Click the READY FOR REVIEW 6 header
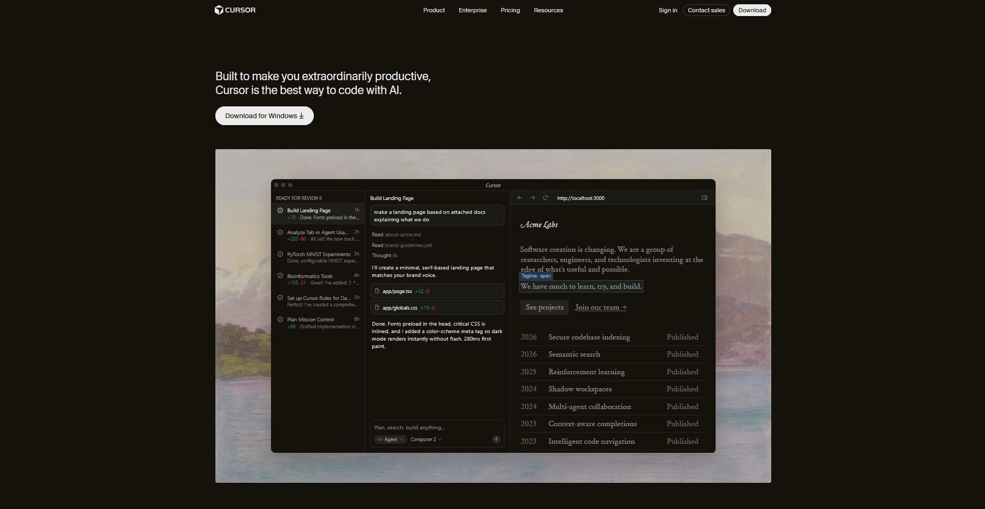Image resolution: width=985 pixels, height=509 pixels. click(299, 198)
